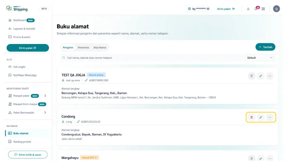289x165 pixels.
Task: Open the notifications bell
Action: (256, 9)
